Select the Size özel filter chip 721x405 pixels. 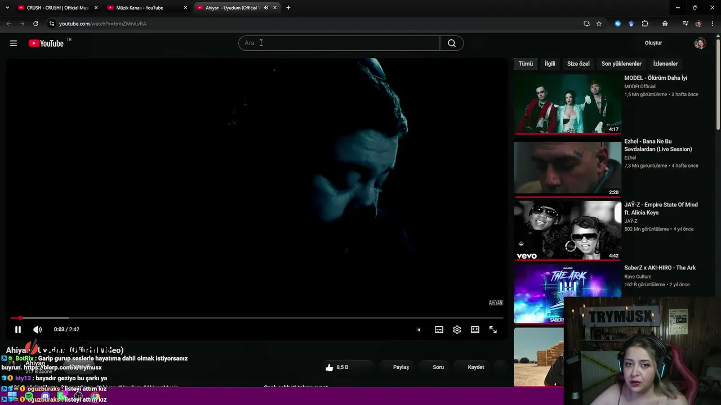click(578, 64)
